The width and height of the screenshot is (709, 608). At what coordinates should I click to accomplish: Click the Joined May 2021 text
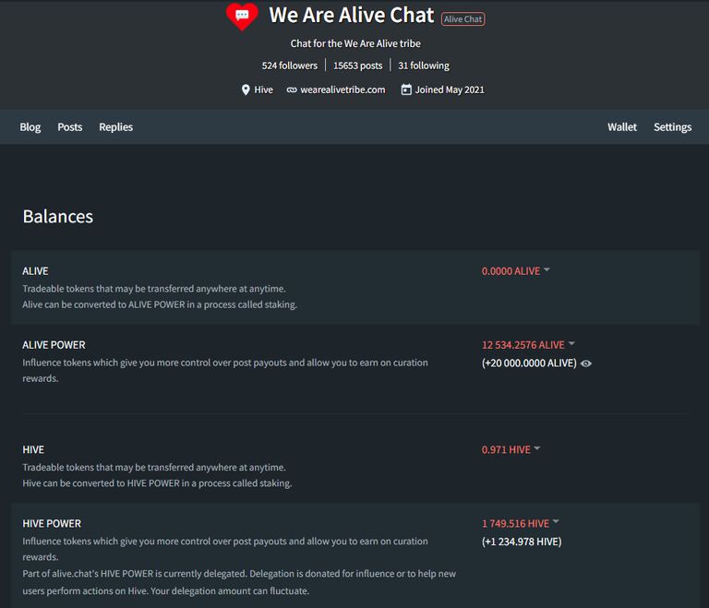(450, 90)
